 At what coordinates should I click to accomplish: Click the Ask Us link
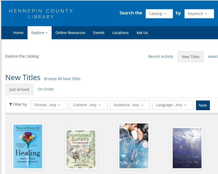pyautogui.click(x=142, y=33)
